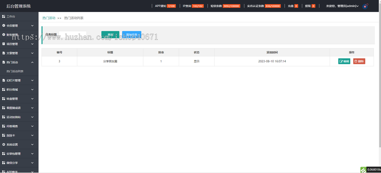Click the 添加时间 column header

tap(272, 52)
